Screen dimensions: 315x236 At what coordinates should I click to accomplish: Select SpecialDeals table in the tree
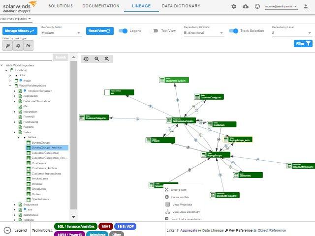point(40,199)
